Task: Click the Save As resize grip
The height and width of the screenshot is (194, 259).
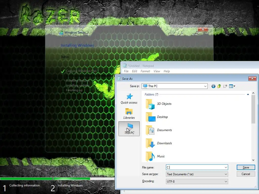Action: pos(255,187)
